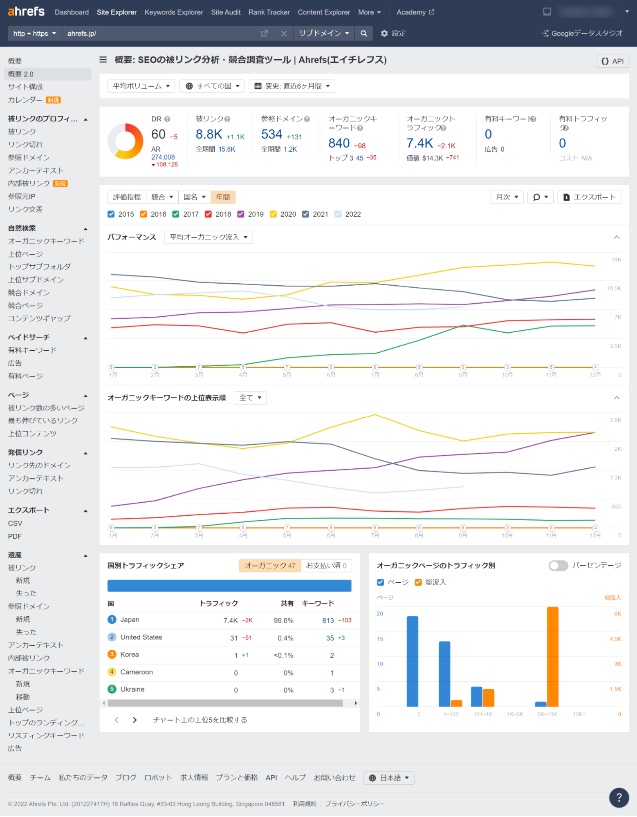
Task: Clear the URL with the X icon
Action: click(284, 34)
